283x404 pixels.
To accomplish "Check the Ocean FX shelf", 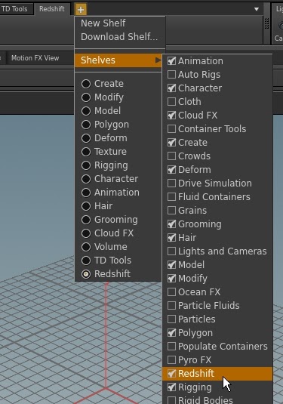I will (x=171, y=292).
